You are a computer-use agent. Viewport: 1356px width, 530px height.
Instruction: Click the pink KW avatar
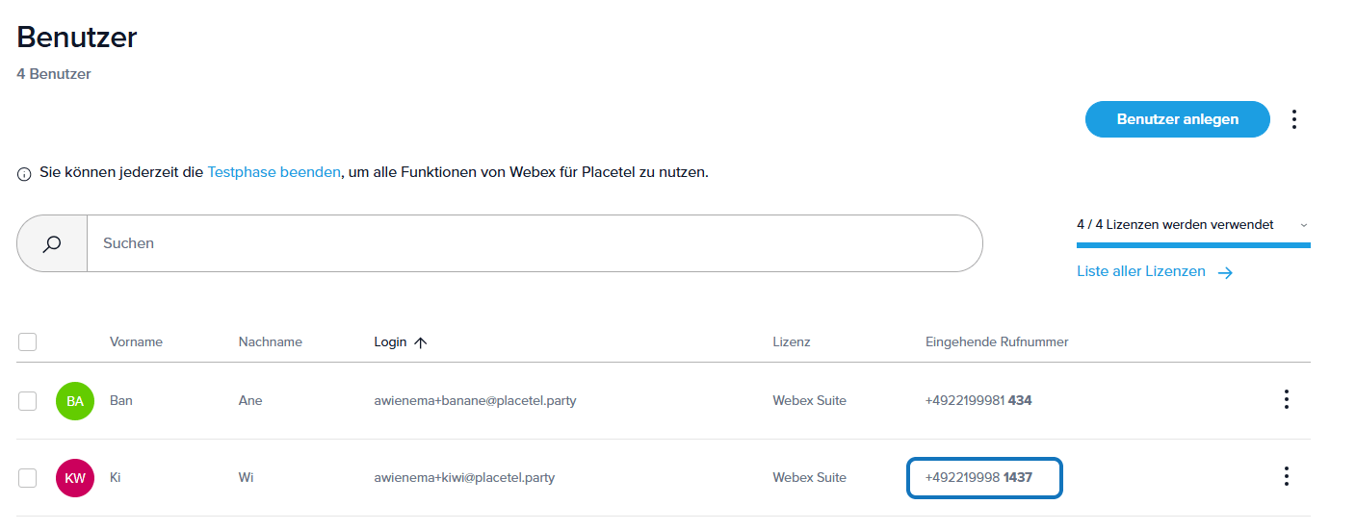75,478
